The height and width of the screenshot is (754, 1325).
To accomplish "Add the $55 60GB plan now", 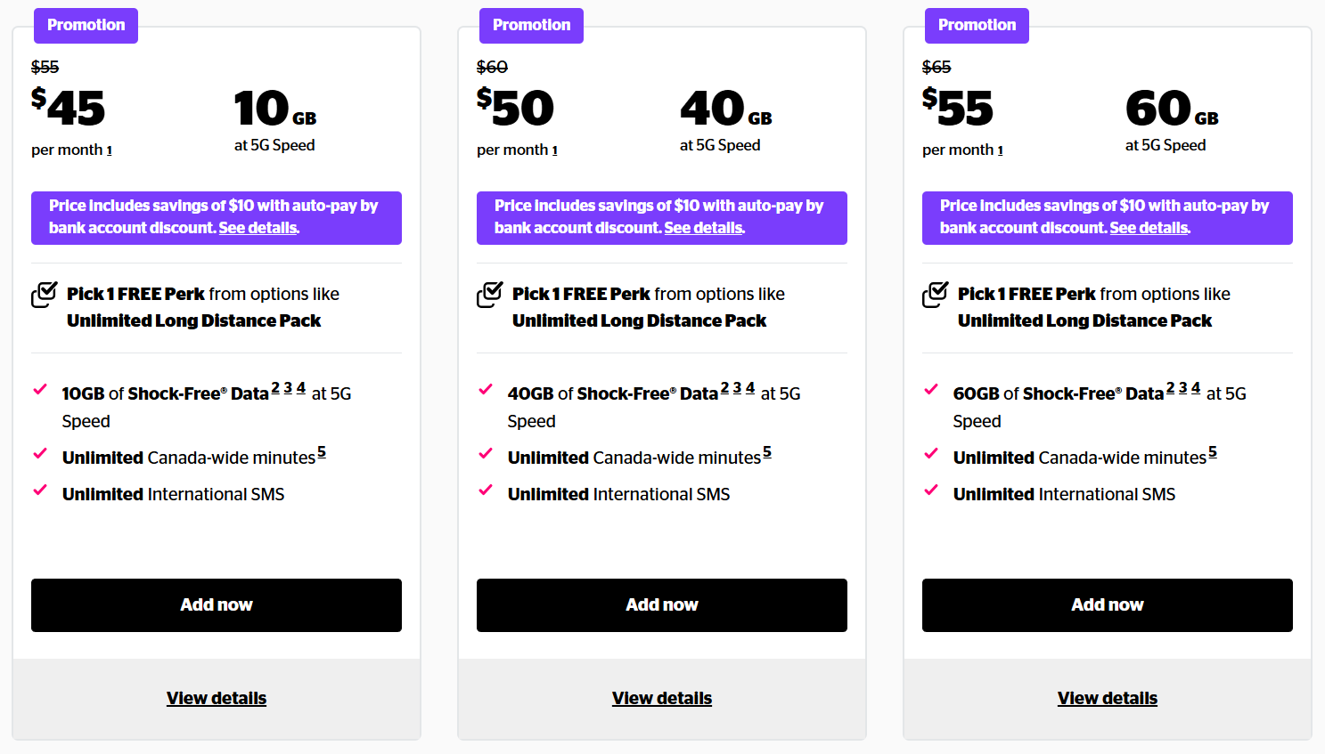I will point(1108,605).
